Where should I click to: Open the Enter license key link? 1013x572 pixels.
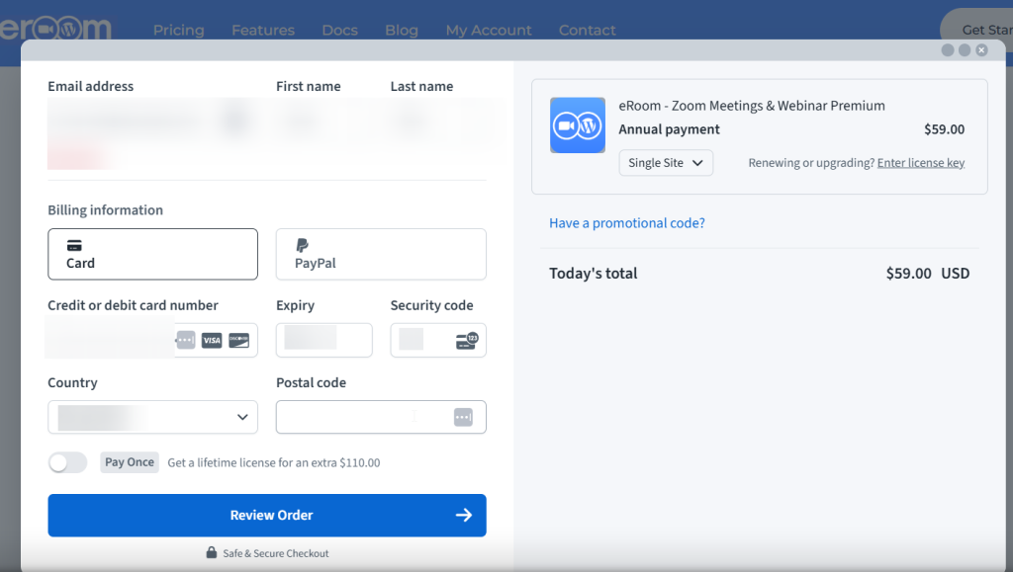point(921,162)
